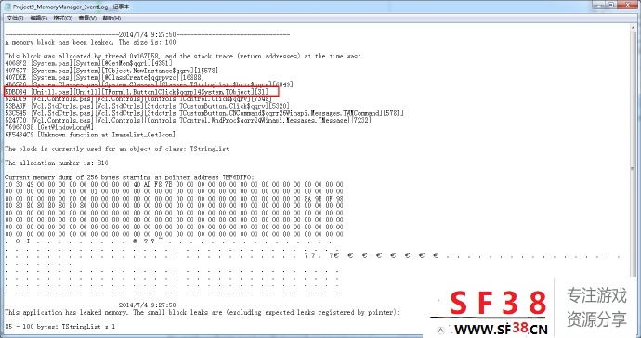The width and height of the screenshot is (641, 338).
Task: Open the 编辑(E) menu
Action: coord(38,18)
